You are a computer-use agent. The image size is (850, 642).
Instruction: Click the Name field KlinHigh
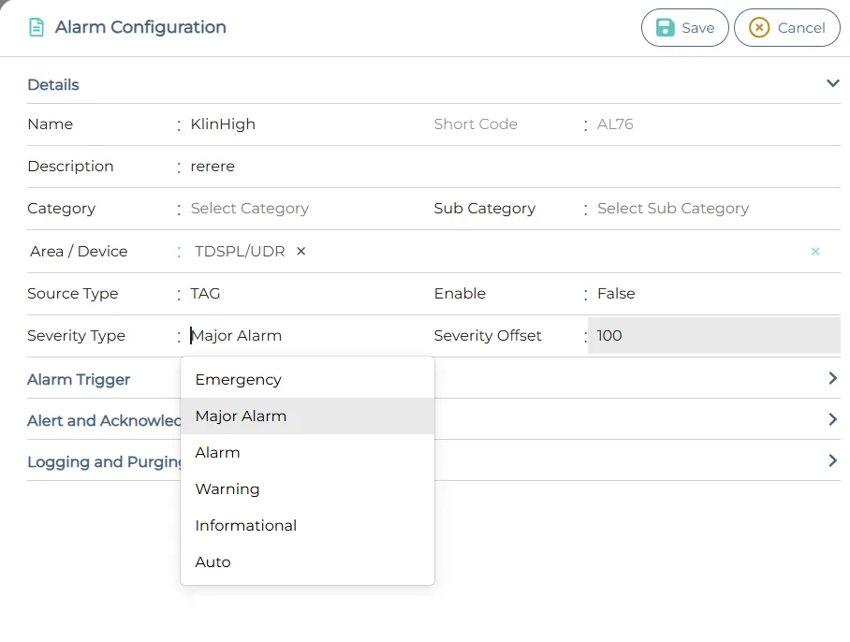tap(223, 124)
